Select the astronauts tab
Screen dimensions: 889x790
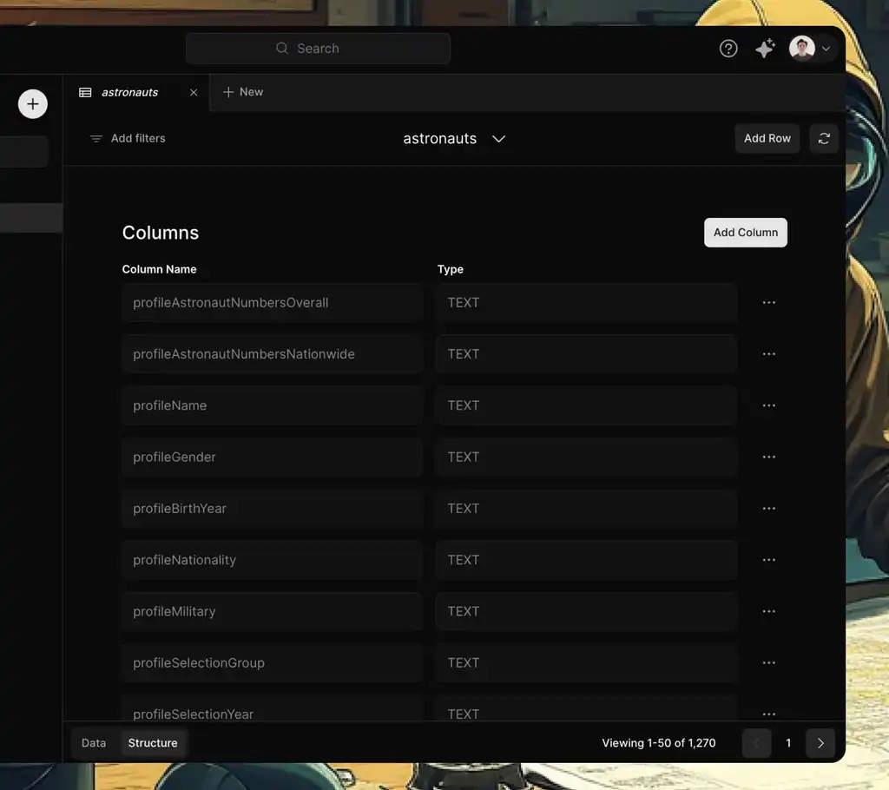coord(129,92)
